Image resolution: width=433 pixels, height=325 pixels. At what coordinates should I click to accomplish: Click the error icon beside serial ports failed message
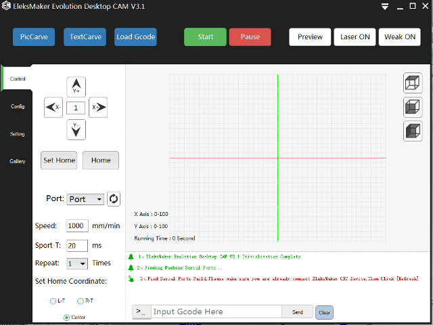tap(131, 279)
